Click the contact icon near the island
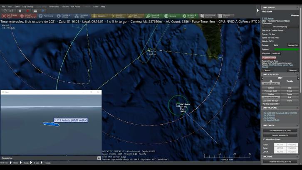 pos(149,49)
